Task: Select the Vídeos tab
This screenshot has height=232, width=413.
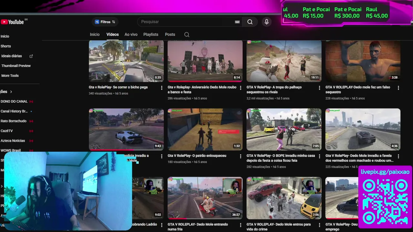Action: click(x=113, y=34)
